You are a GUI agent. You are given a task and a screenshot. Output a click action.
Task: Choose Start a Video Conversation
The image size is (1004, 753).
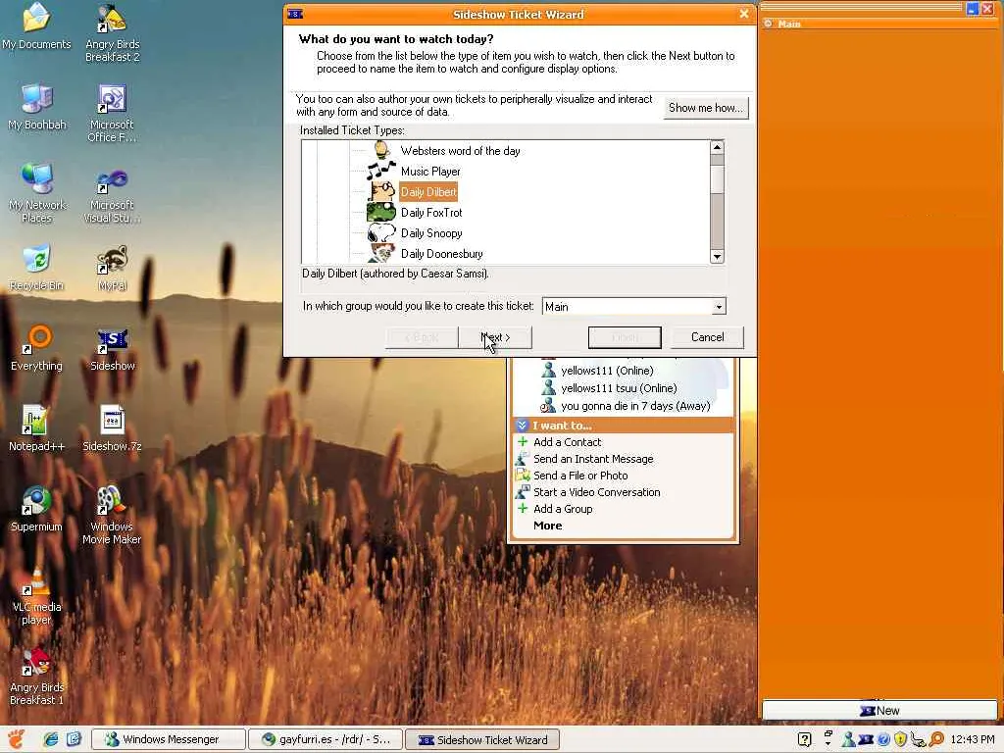coord(596,492)
